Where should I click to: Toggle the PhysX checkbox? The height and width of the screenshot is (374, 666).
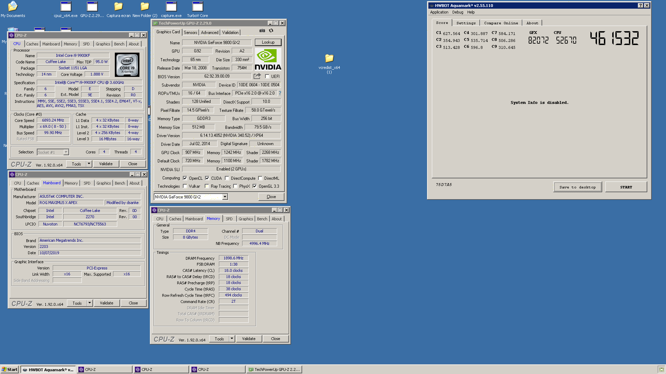pos(235,186)
